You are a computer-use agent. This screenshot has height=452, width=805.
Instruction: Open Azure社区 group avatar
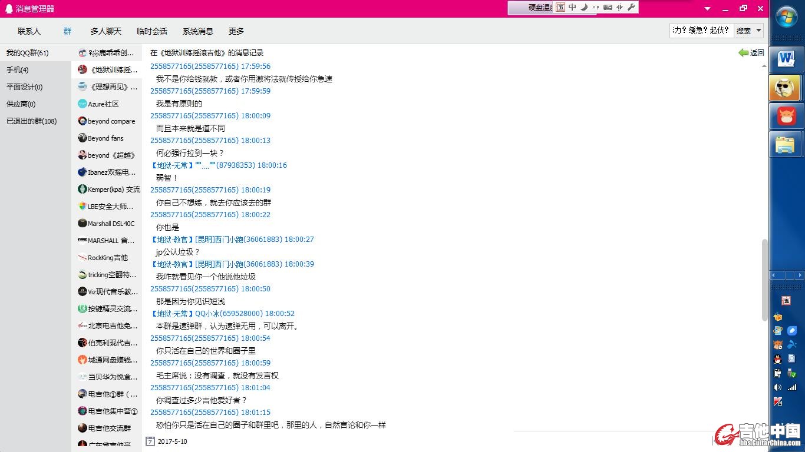point(83,104)
